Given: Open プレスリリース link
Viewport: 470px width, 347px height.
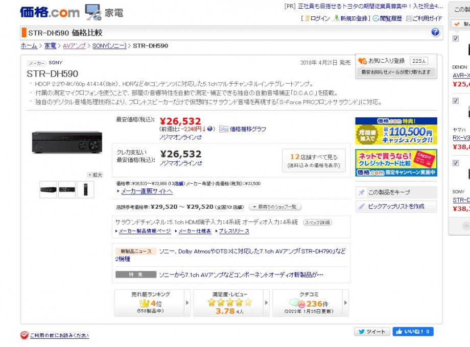Looking at the screenshot, I should pos(234,231).
